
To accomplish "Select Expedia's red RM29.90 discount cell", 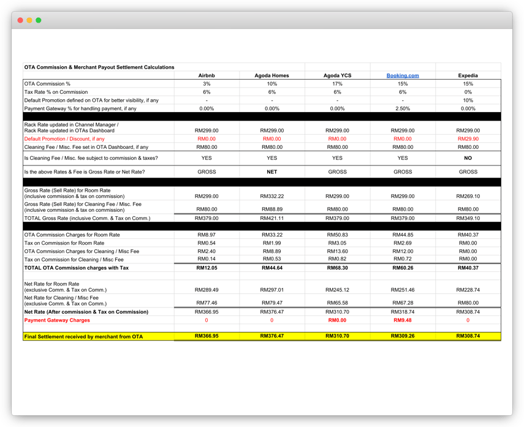I will click(468, 139).
